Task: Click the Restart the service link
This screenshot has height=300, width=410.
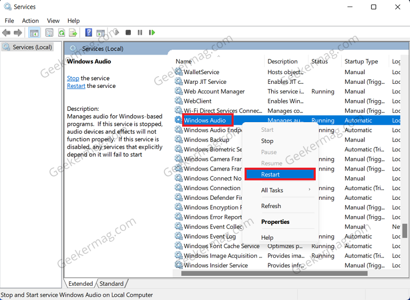Action: tap(76, 86)
